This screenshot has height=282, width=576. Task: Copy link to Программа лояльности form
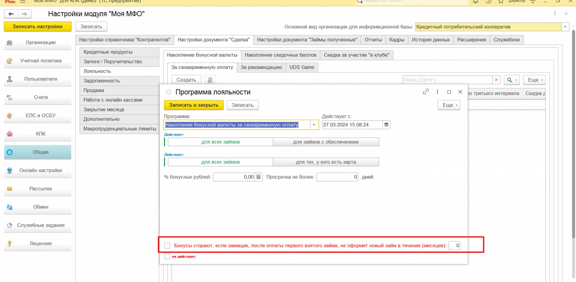coord(426,92)
